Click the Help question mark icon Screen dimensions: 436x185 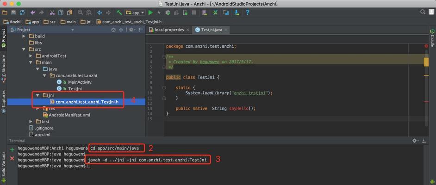click(247, 12)
